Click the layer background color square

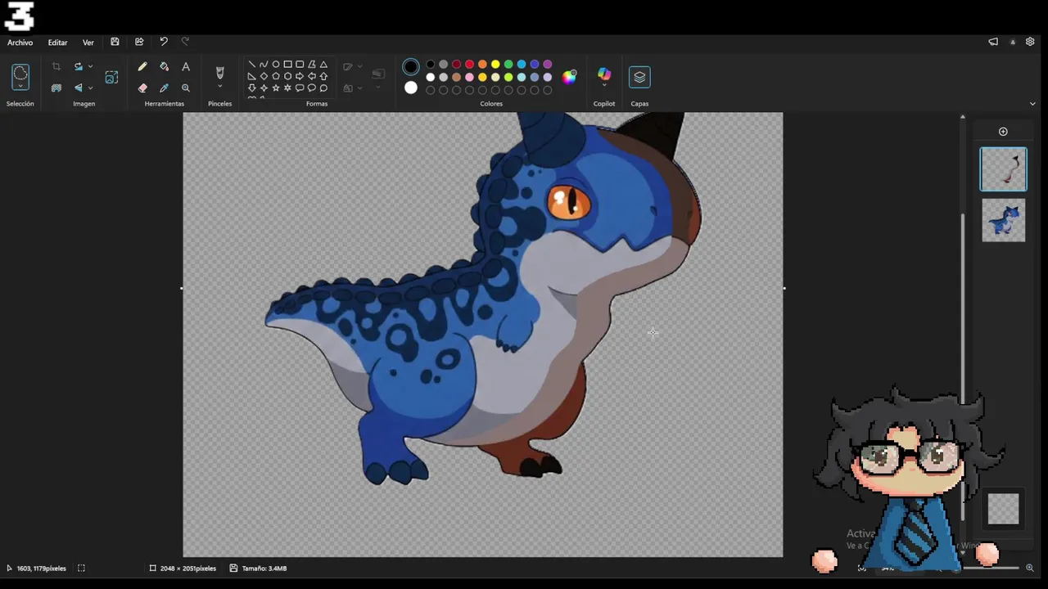(x=1003, y=509)
